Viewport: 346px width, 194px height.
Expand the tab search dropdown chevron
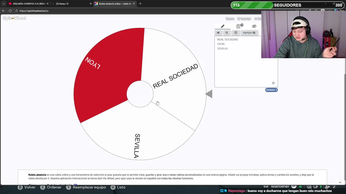4,4
